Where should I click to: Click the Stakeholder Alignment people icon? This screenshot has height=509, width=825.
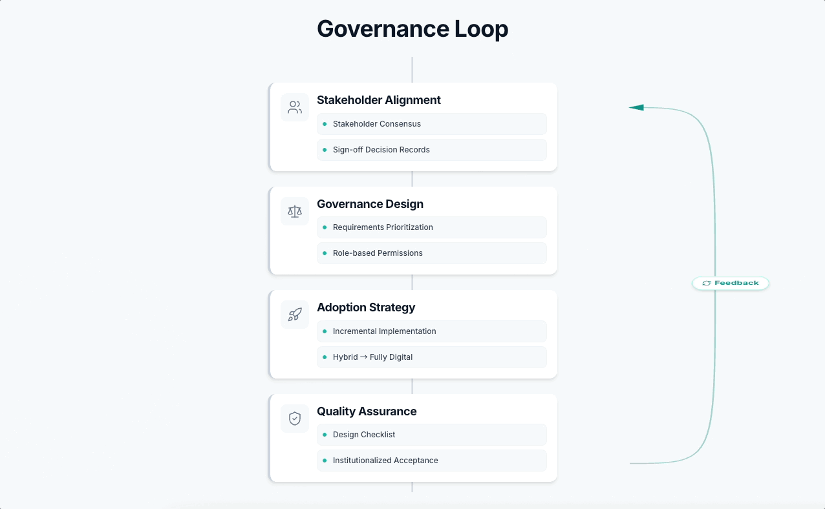click(x=295, y=107)
